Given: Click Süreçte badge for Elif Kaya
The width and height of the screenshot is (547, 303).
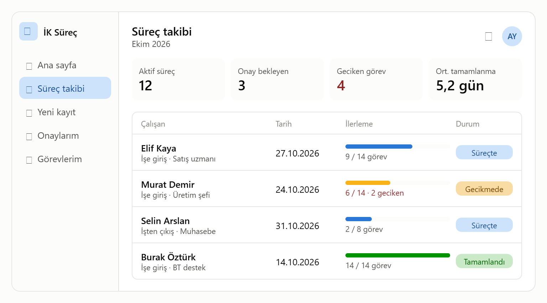Looking at the screenshot, I should (x=484, y=153).
